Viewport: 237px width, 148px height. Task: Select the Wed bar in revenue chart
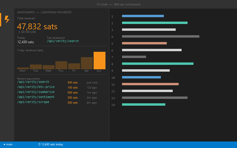click(x=49, y=67)
